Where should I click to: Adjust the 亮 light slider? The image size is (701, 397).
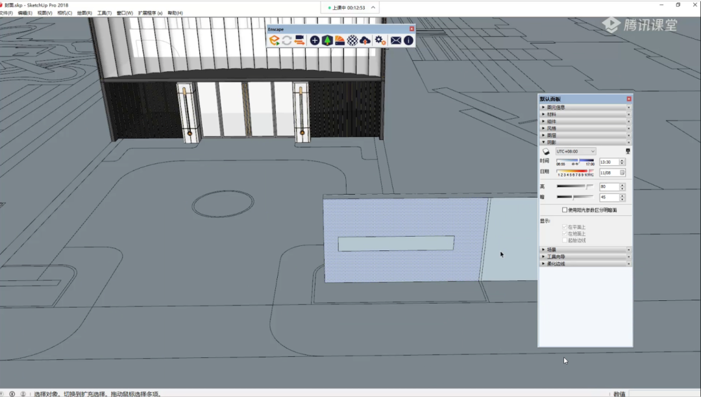[x=575, y=186]
